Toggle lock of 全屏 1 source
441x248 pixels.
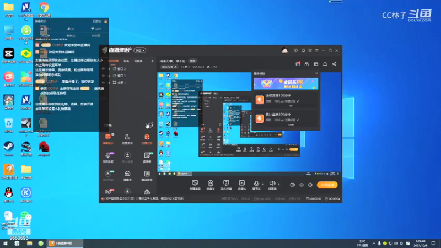pyautogui.click(x=109, y=82)
